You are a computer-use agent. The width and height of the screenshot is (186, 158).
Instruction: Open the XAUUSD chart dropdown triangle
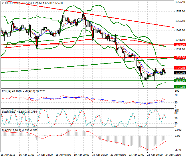[x=3, y=3]
